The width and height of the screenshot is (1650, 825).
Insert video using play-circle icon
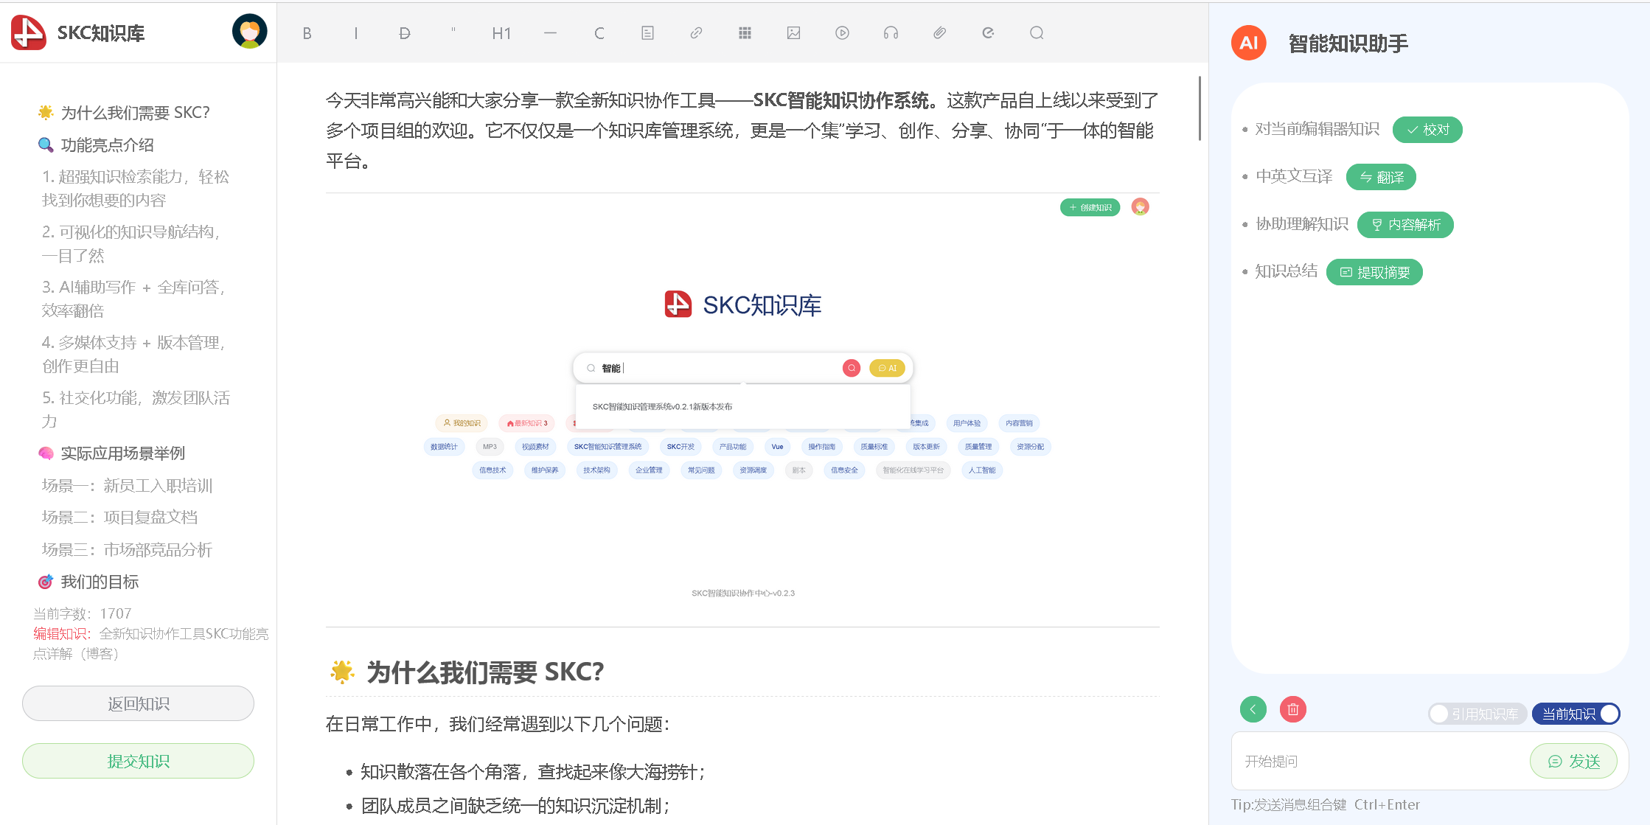pos(842,33)
